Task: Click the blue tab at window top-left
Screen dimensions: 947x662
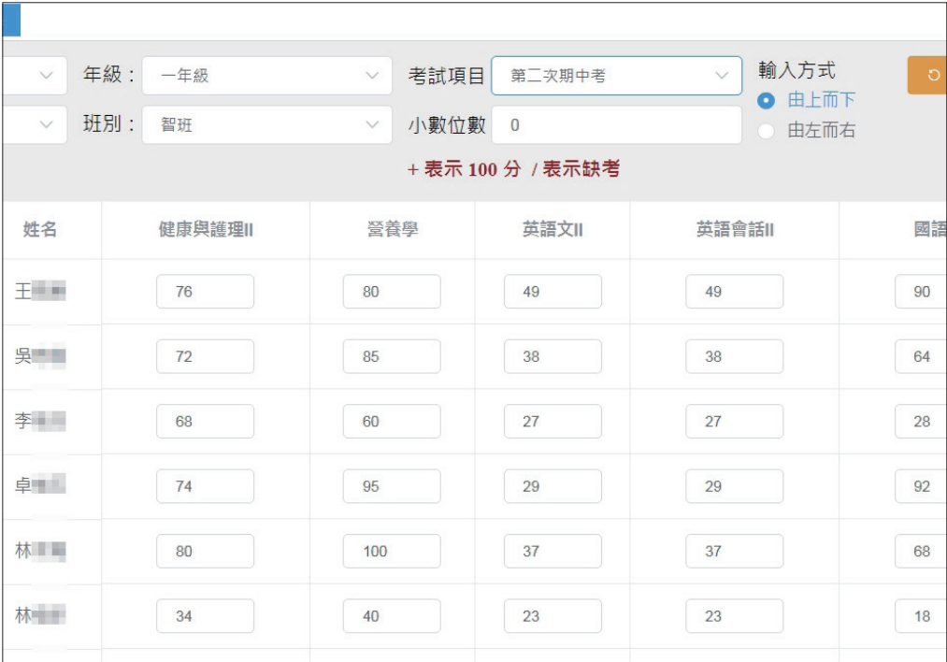Action: point(11,20)
